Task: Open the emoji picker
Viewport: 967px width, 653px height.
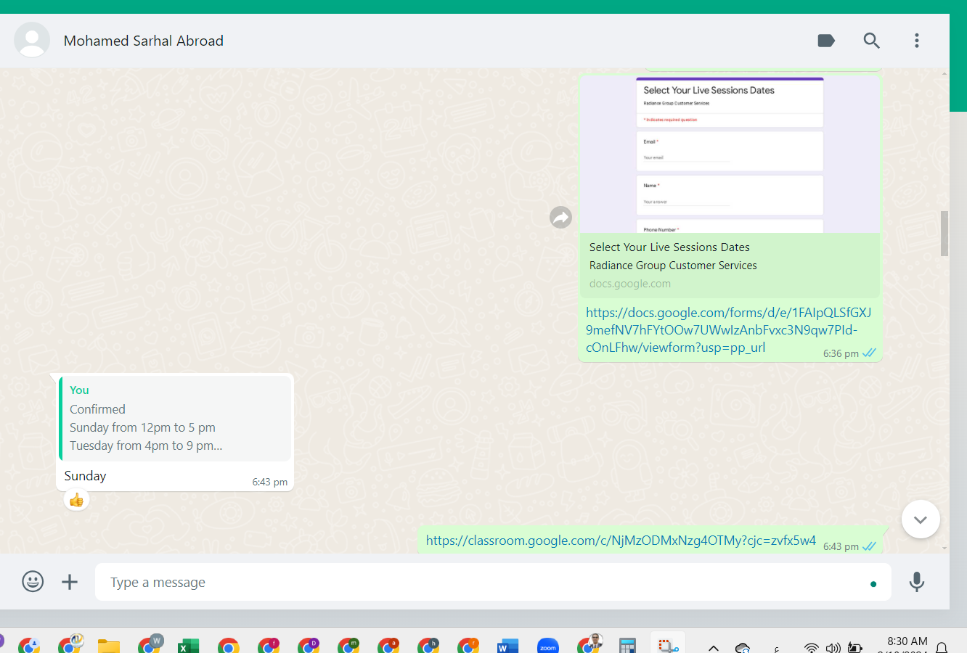Action: pos(33,582)
